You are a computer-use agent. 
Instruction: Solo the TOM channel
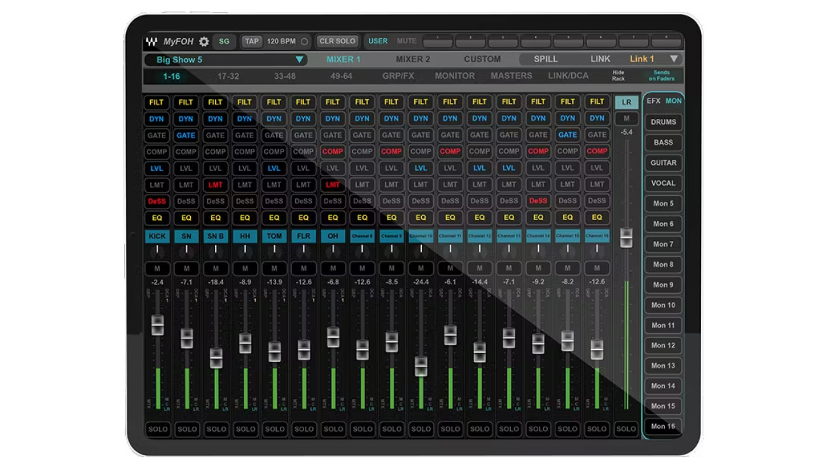pyautogui.click(x=274, y=429)
